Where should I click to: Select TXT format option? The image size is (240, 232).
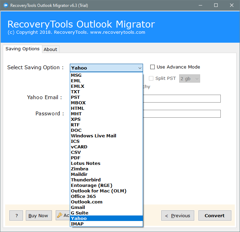click(106, 92)
